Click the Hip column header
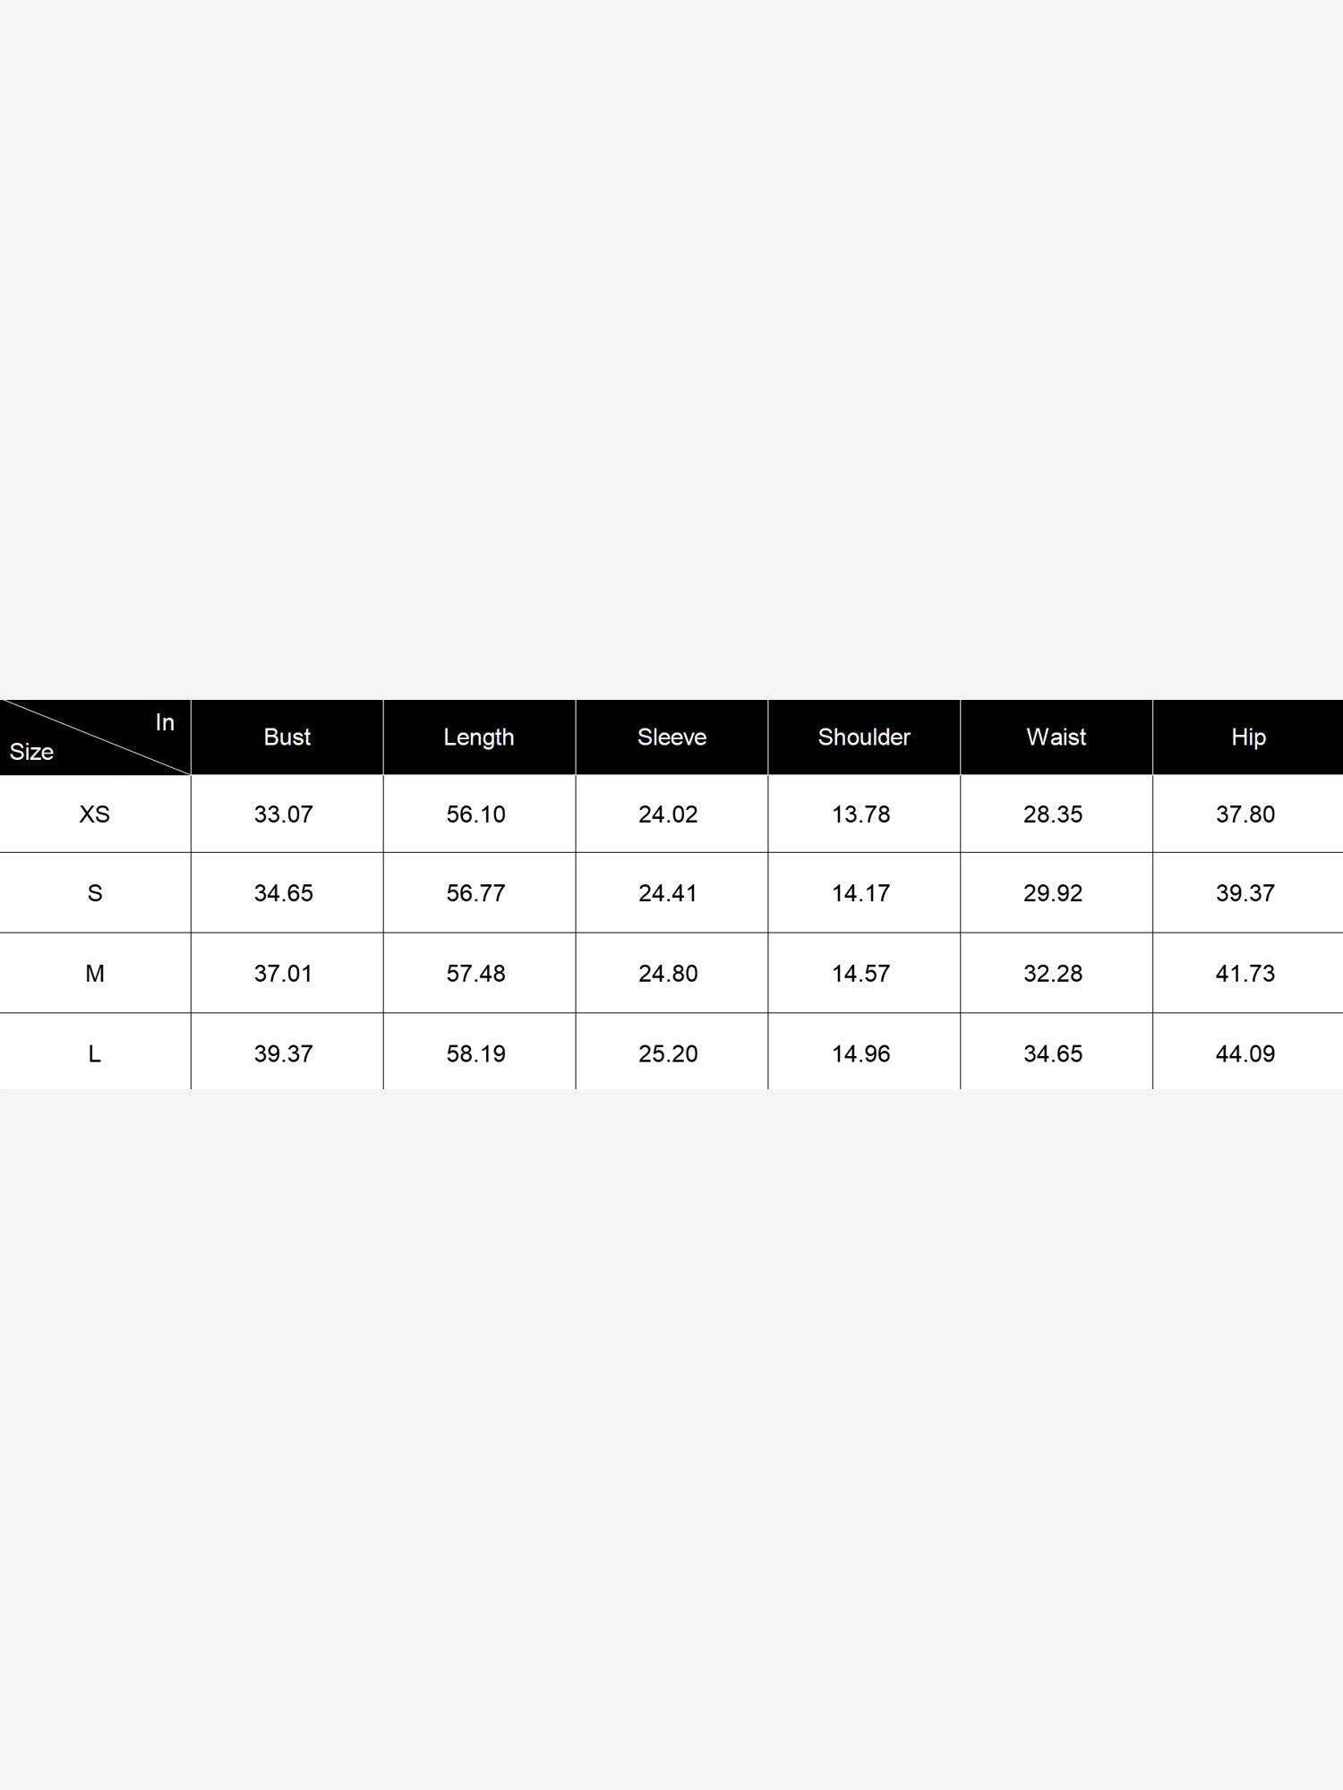The width and height of the screenshot is (1343, 1790). coord(1248,737)
